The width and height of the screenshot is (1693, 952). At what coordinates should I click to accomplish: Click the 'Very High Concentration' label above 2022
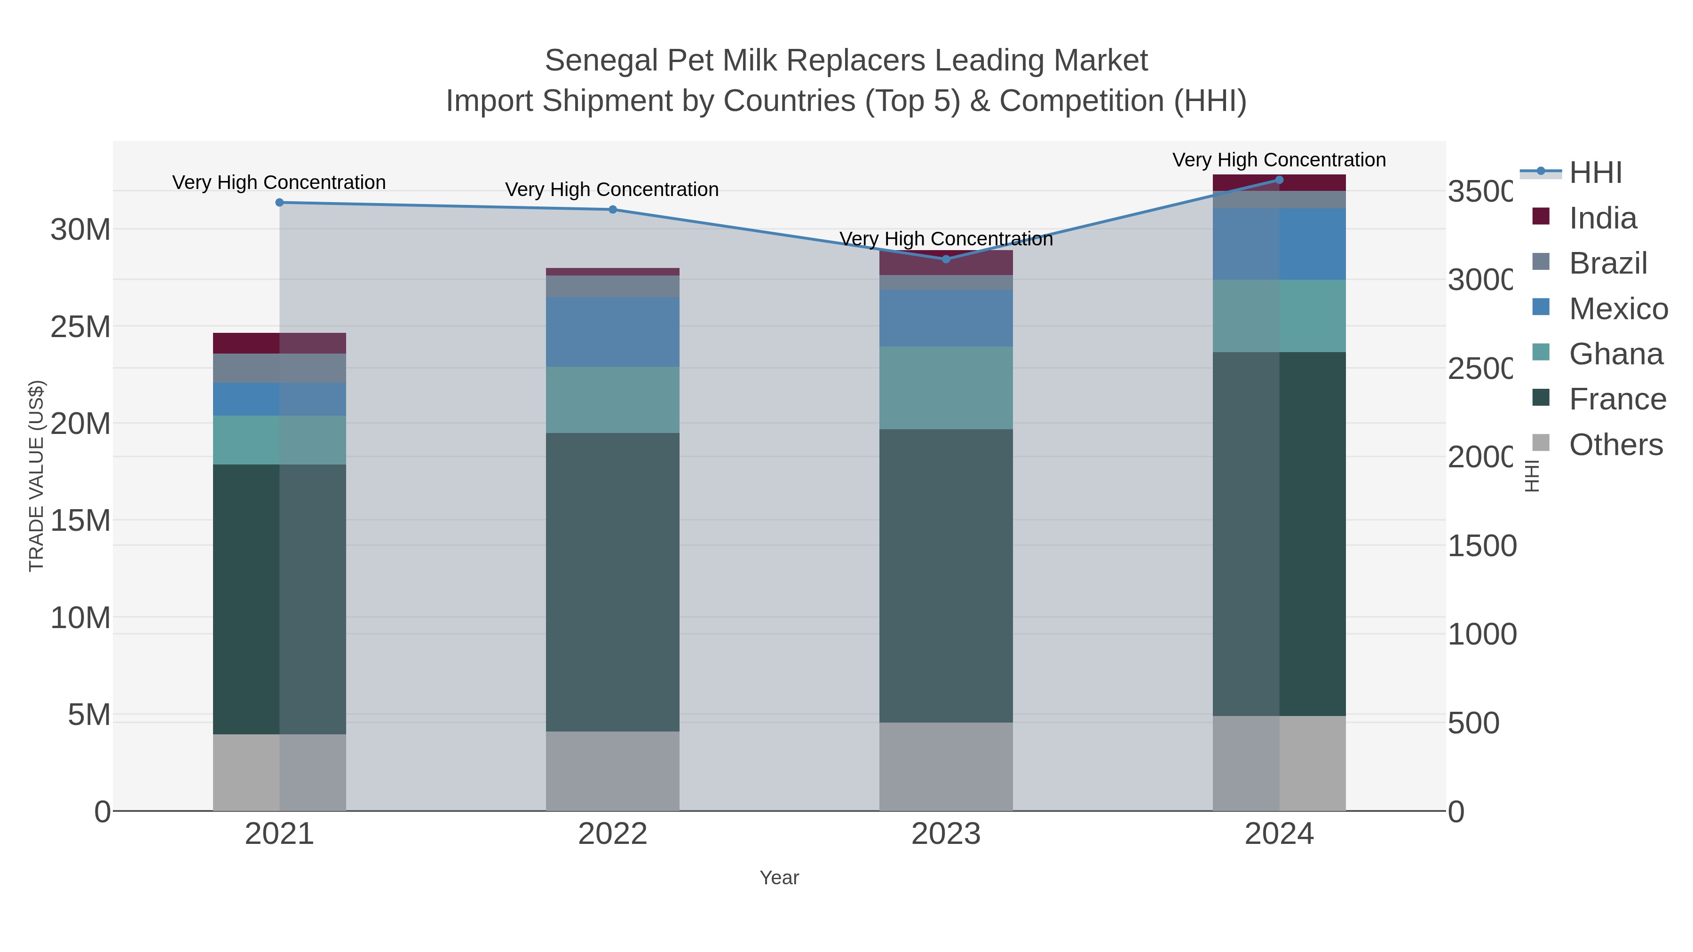tap(612, 190)
